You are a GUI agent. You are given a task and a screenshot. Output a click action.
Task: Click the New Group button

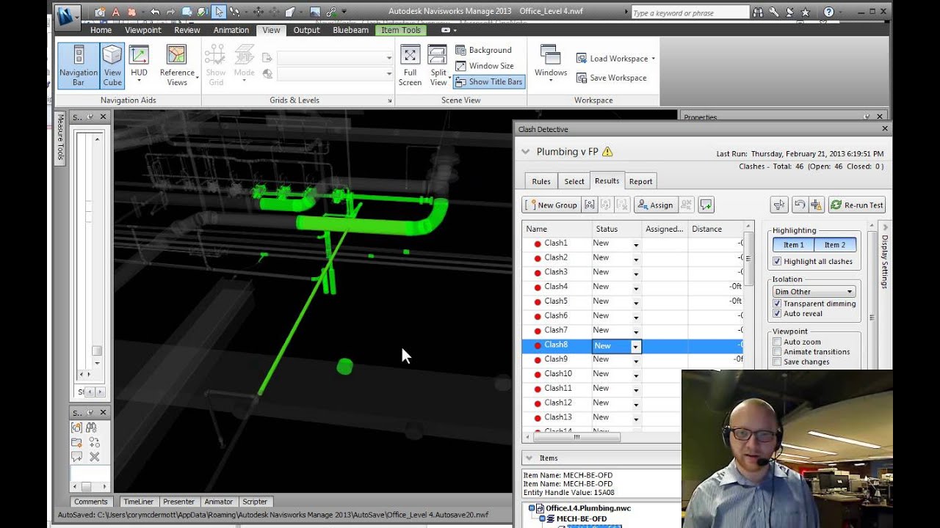[x=552, y=205]
